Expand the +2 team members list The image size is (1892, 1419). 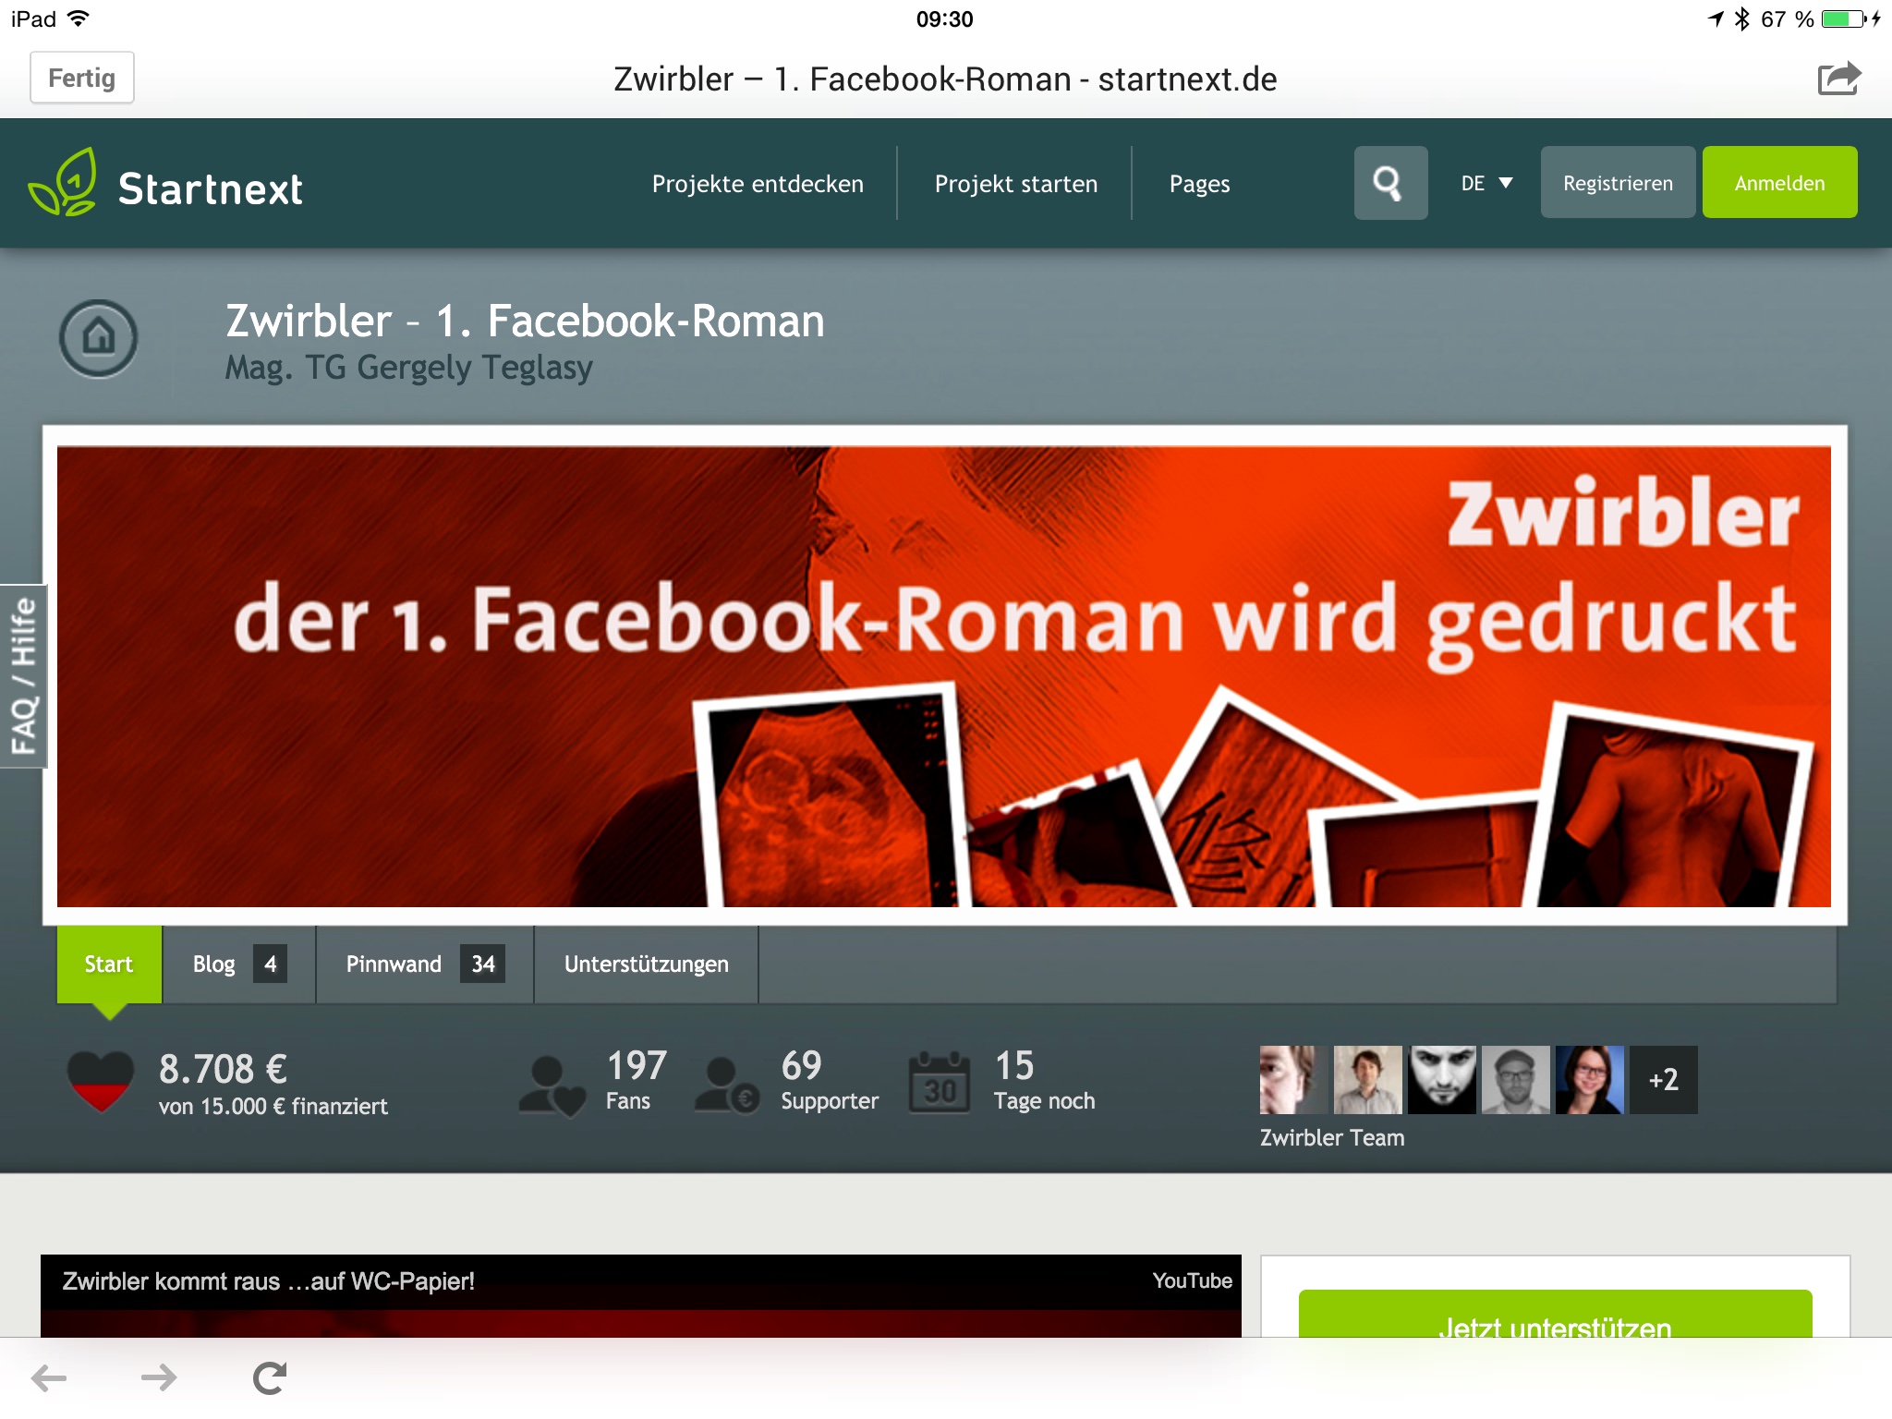pos(1663,1079)
